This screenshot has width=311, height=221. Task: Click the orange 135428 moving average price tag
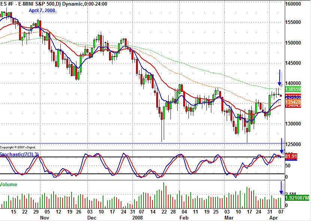click(x=293, y=102)
